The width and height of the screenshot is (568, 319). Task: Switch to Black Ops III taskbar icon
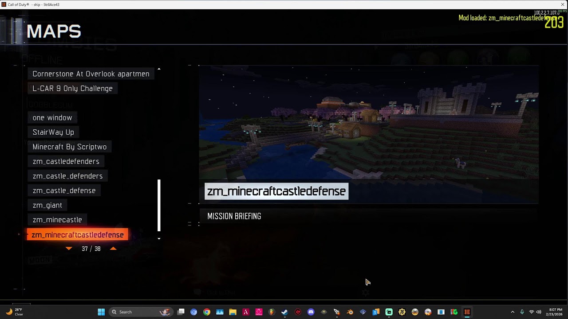[467, 312]
